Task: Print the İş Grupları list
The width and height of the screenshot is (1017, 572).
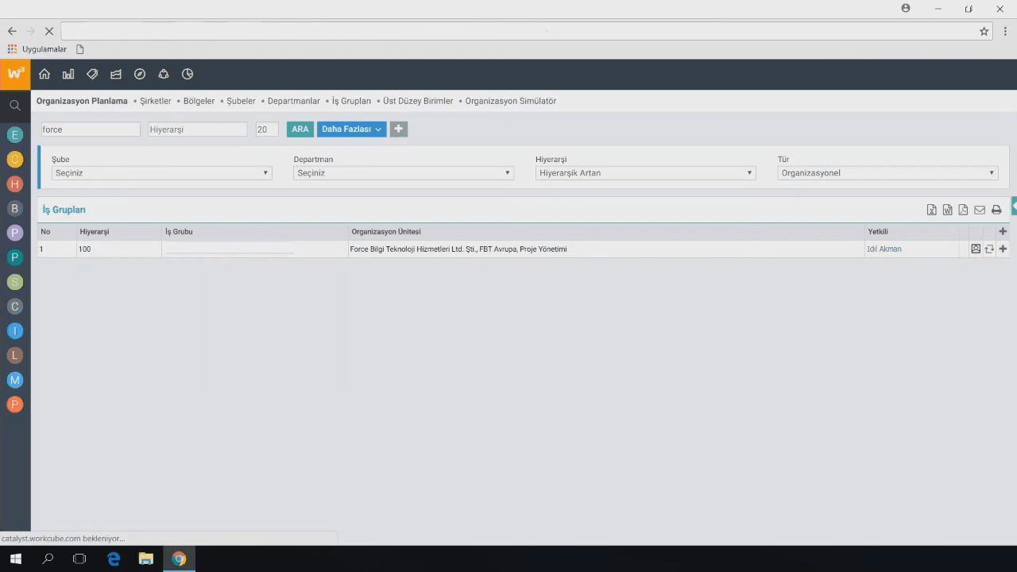Action: (x=996, y=210)
